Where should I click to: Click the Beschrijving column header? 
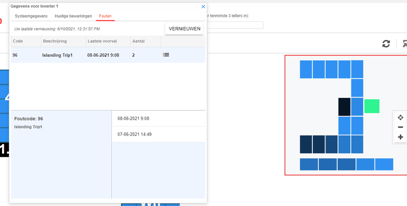coord(63,42)
